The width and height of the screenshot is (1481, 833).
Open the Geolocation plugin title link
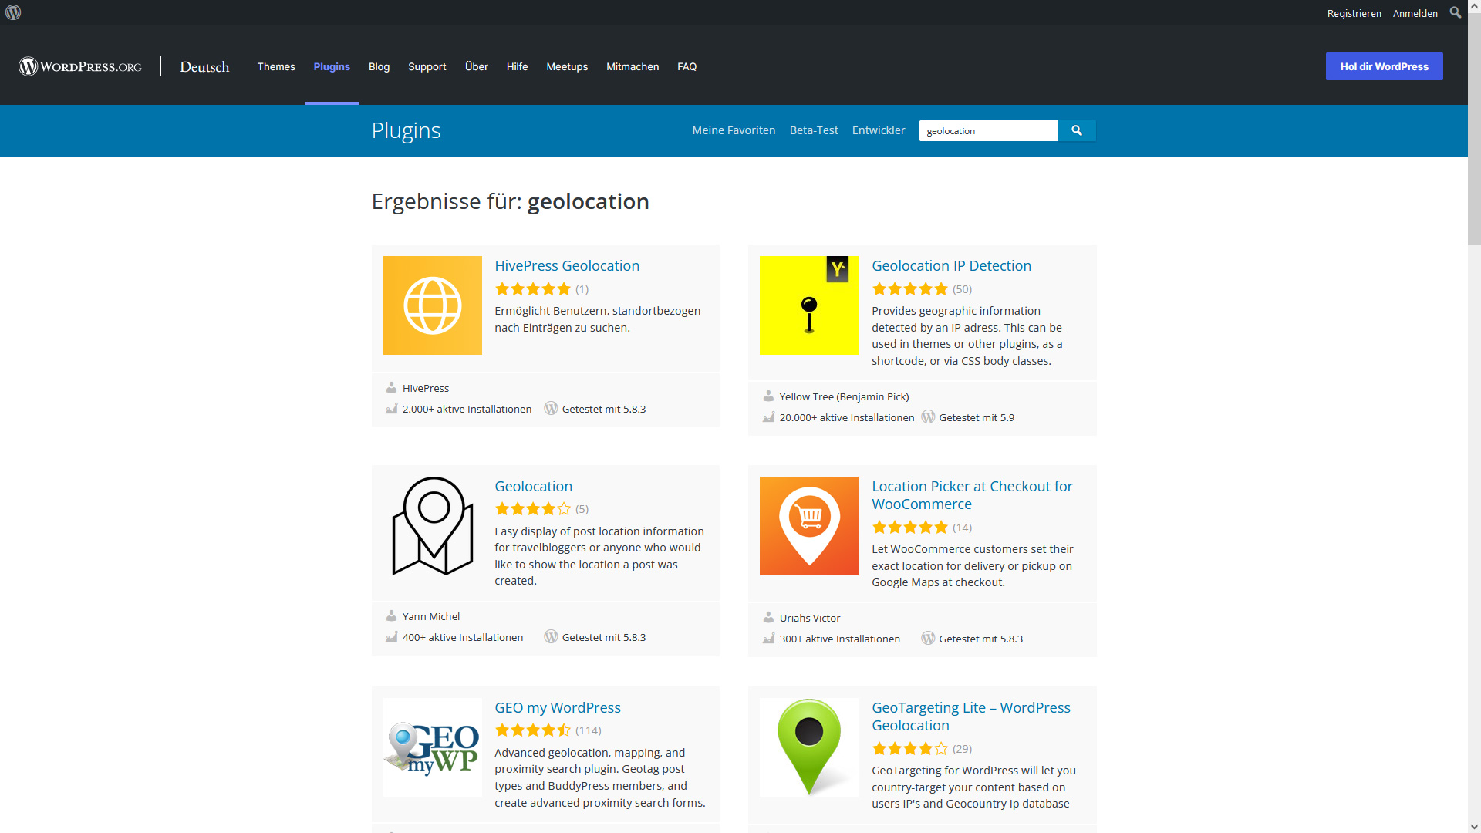[x=534, y=486]
